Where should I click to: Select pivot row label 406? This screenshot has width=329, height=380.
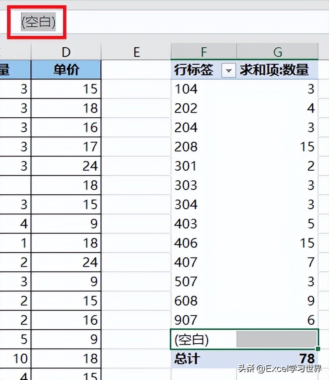[x=186, y=243]
